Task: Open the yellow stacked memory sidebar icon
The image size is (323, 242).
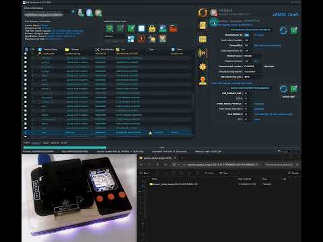Action: click(x=203, y=26)
